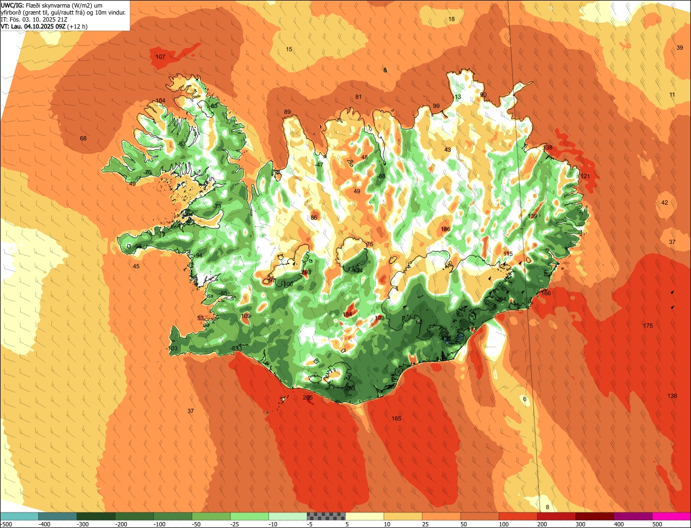Click the map value 45 off the Snæfellsnes peninsula

click(136, 266)
